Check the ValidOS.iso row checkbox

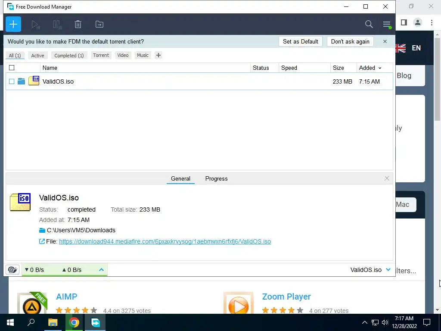click(x=12, y=81)
